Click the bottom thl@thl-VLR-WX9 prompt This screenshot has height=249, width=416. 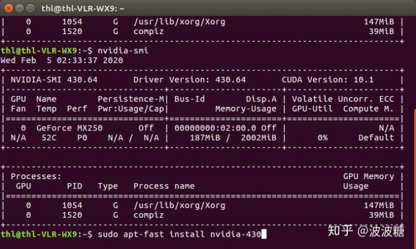pyautogui.click(x=39, y=235)
